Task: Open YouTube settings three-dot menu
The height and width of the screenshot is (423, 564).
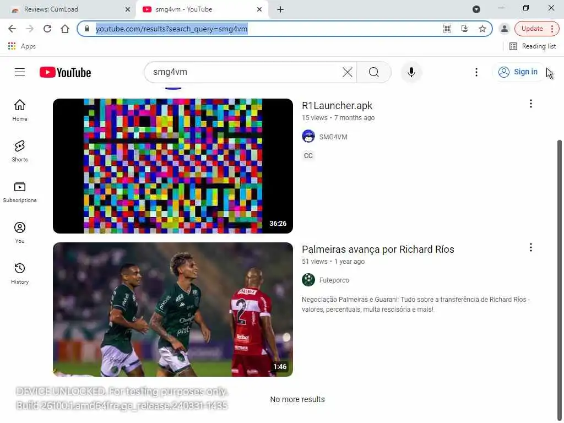Action: click(476, 72)
